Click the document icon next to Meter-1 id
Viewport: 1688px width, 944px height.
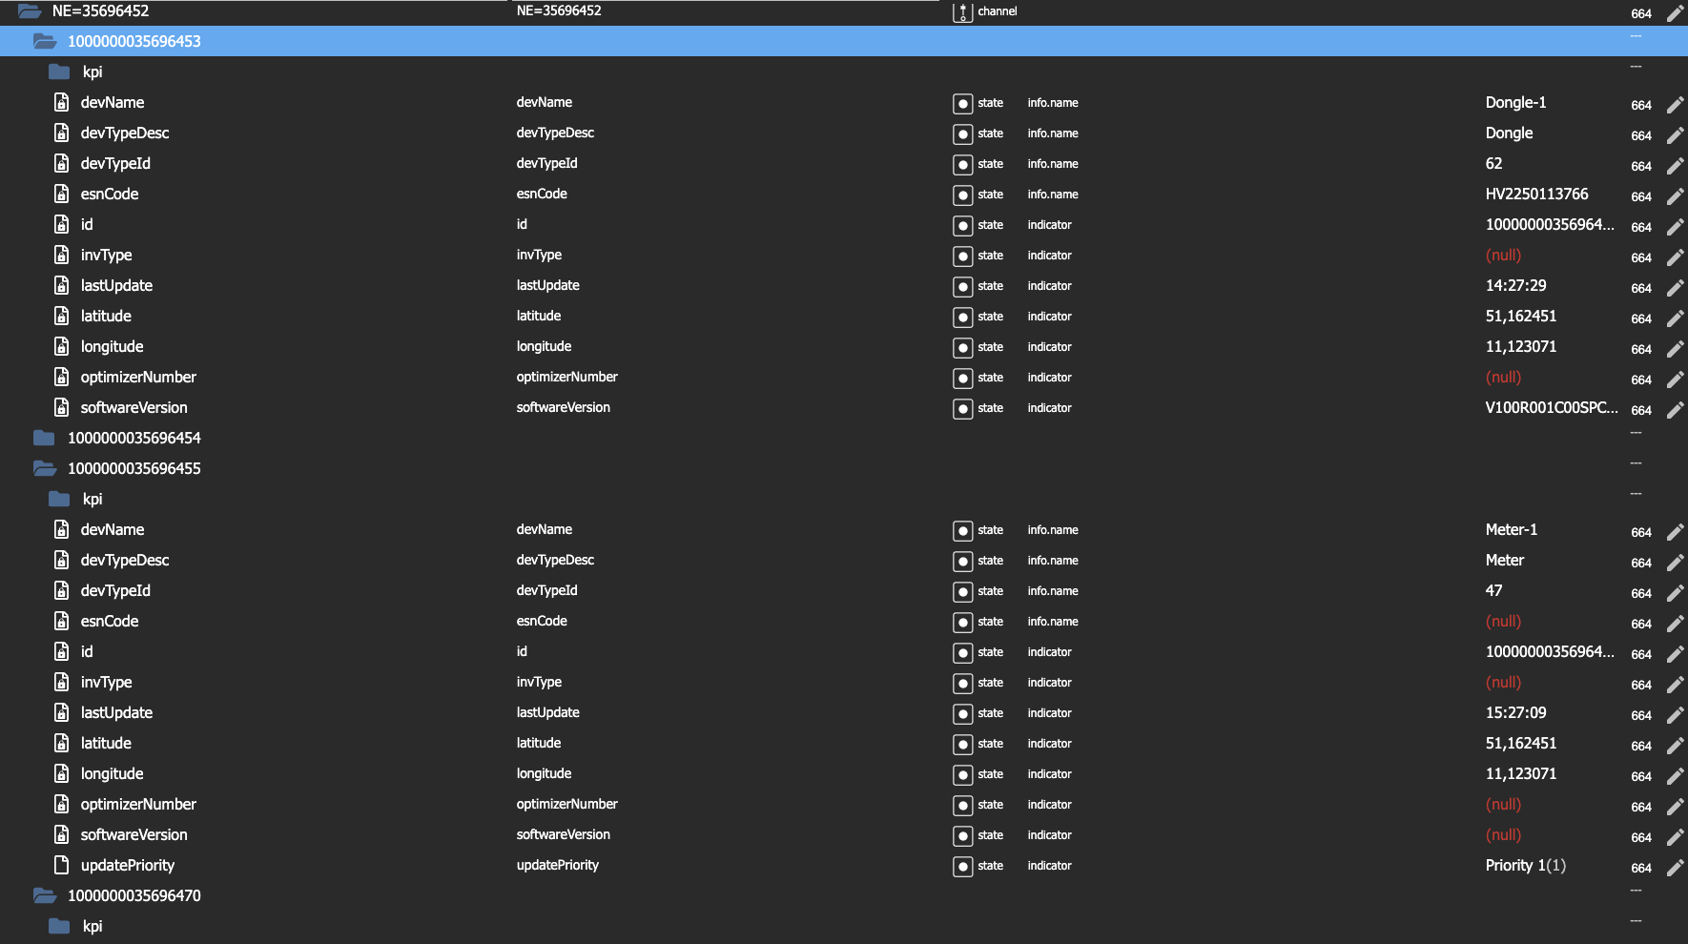click(x=61, y=651)
